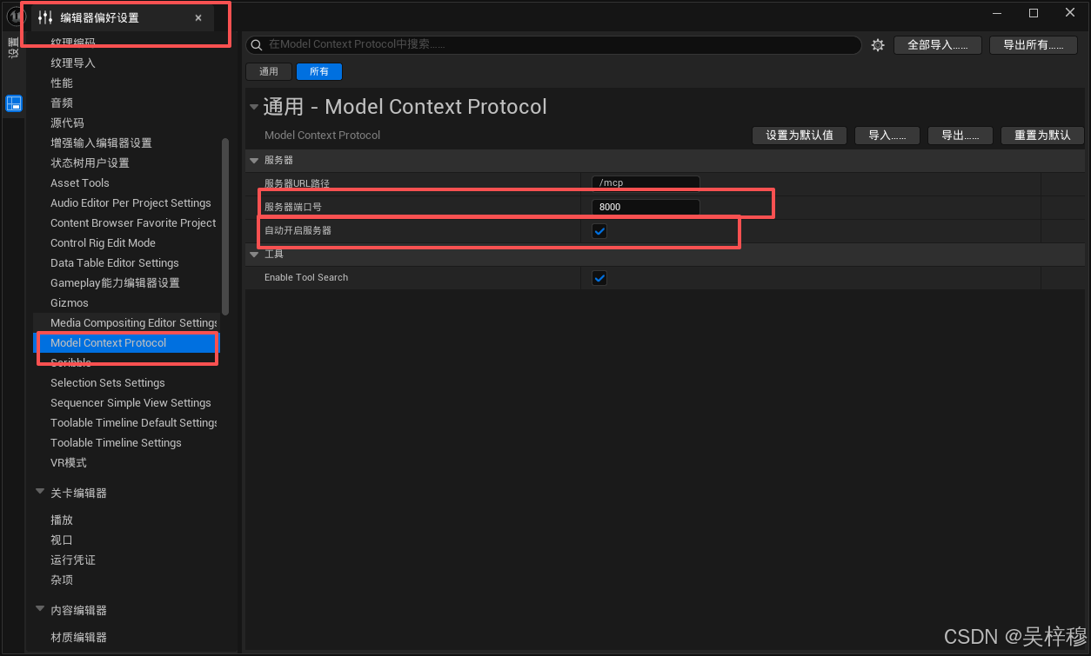Click the 重置为默认 button
Screen dimensions: 1091x656
click(x=1042, y=136)
